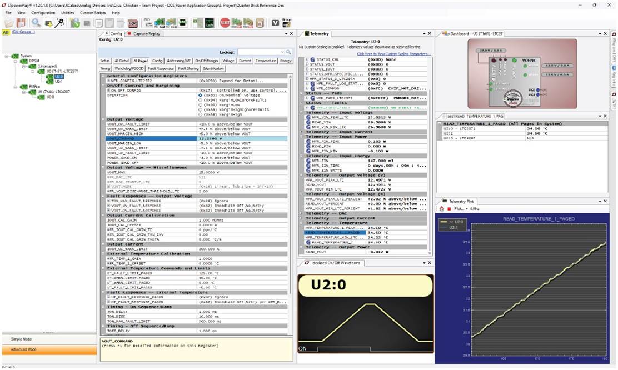Click the V verification toolbar icon
Viewport: 618px width, 370px height.
[x=275, y=23]
